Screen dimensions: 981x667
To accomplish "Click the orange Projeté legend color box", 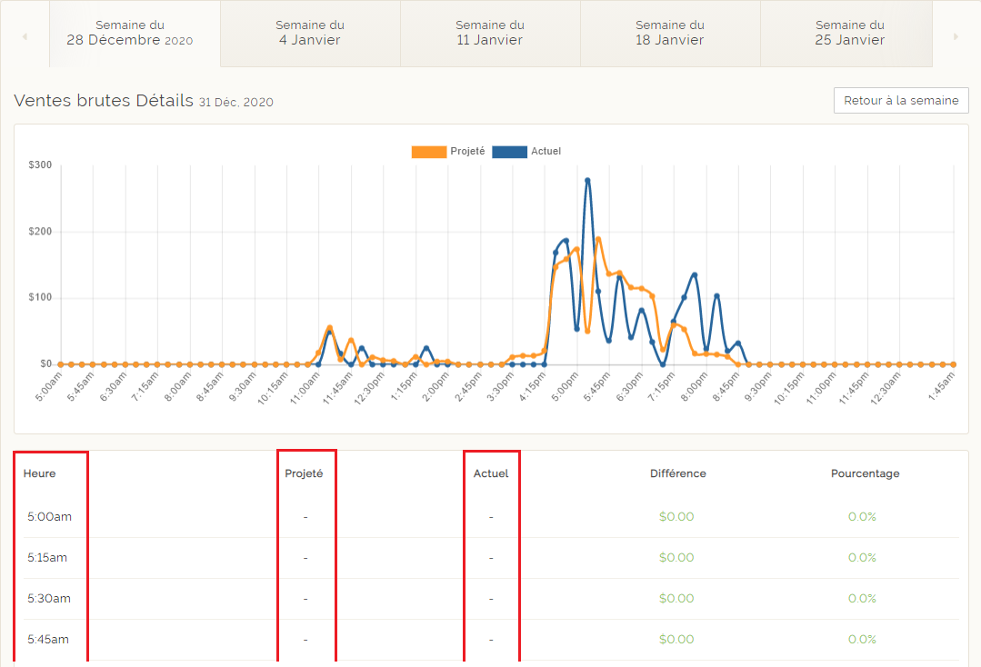I will (428, 152).
